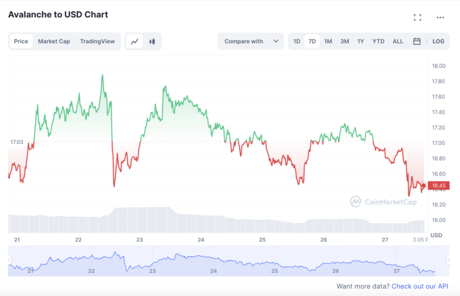The width and height of the screenshot is (460, 296).
Task: Open fullscreen chart mode icon
Action: 417,18
